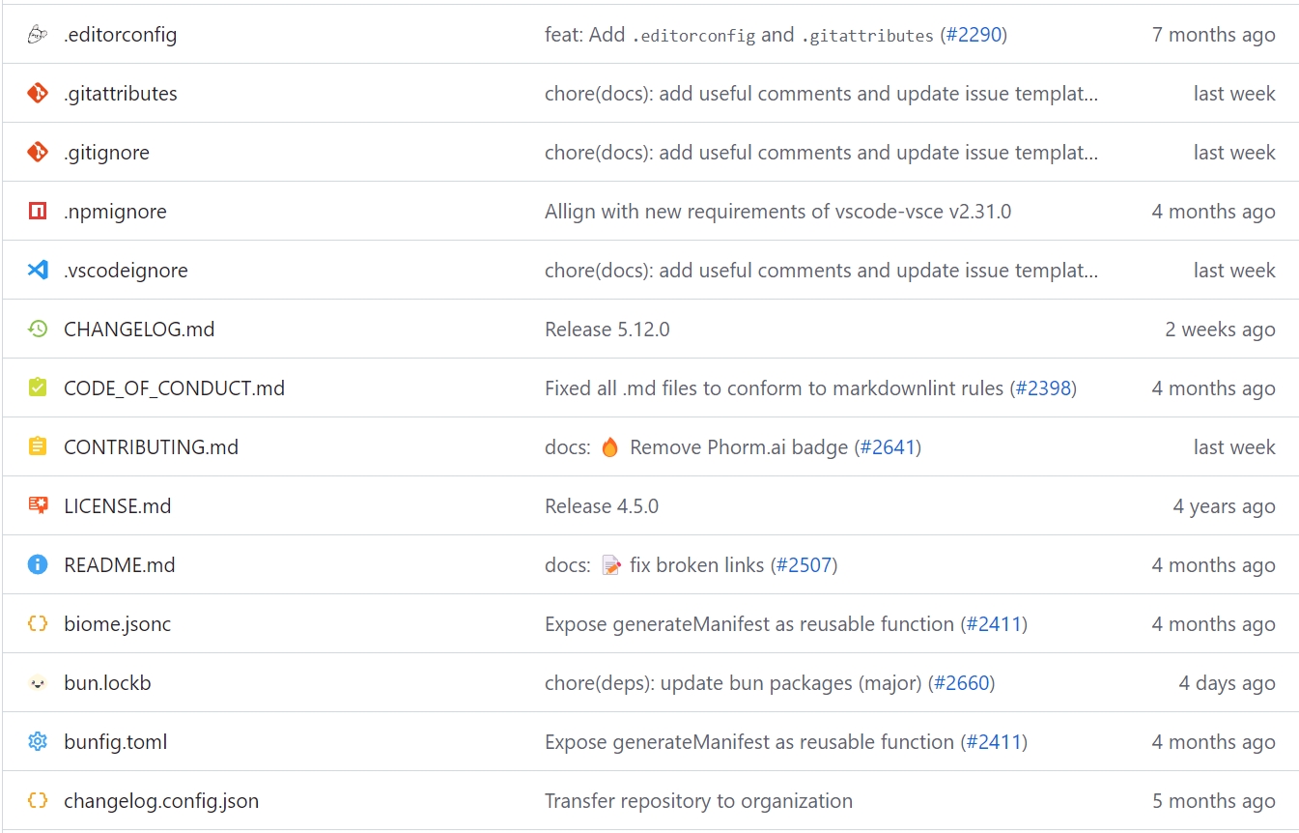Open pull request #2641 link

coord(888,447)
